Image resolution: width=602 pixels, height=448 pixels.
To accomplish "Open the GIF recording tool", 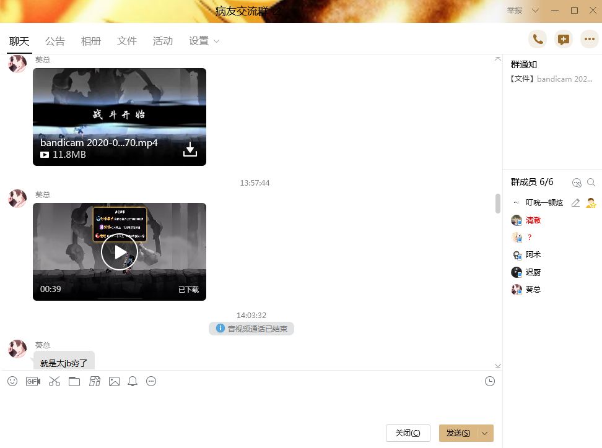I will [33, 381].
